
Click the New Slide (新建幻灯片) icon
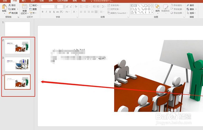tap(24, 6)
